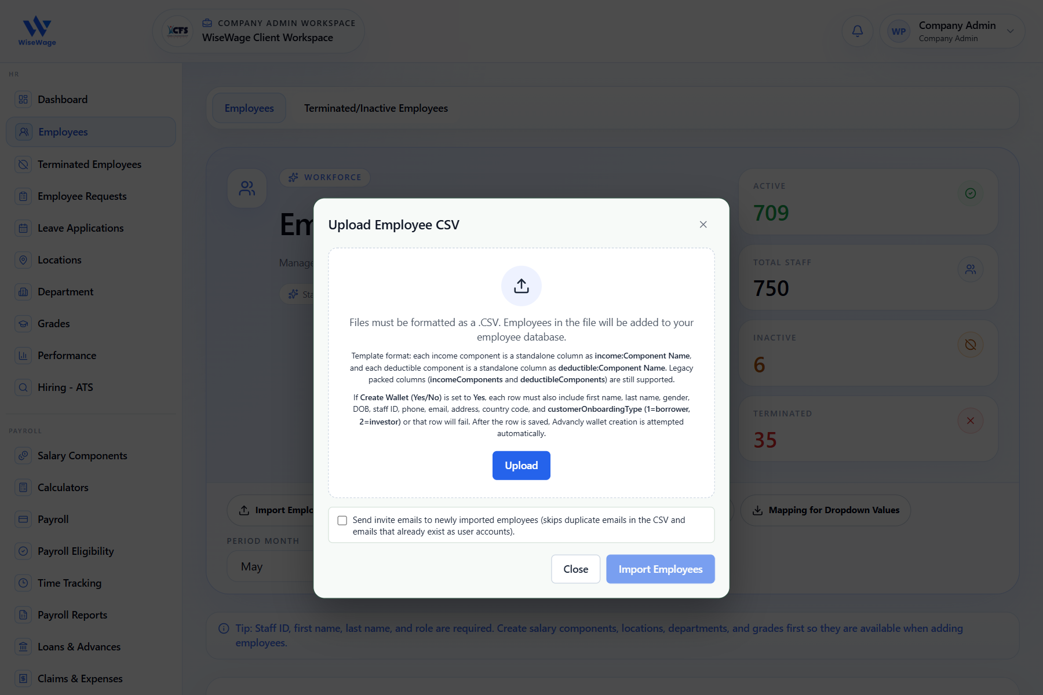The image size is (1043, 695).
Task: Open the WiseWage logo home
Action: pos(37,31)
